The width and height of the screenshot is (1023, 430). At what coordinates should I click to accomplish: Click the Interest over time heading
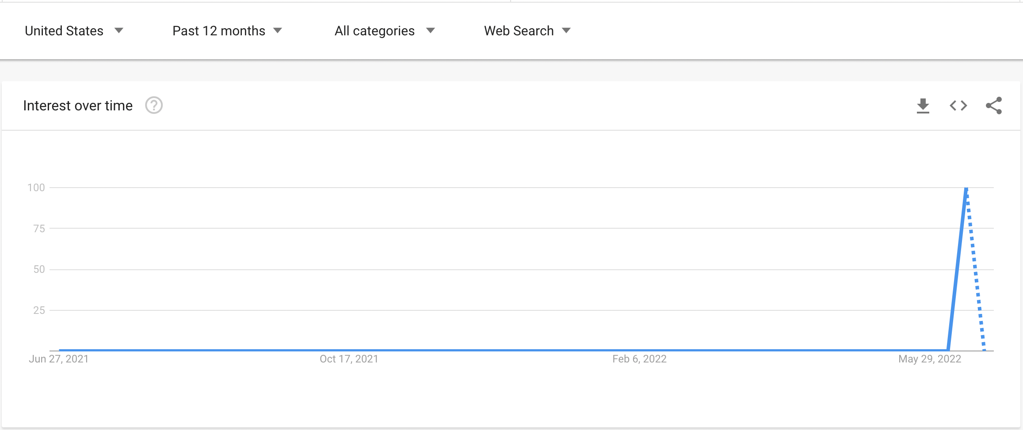(x=78, y=106)
